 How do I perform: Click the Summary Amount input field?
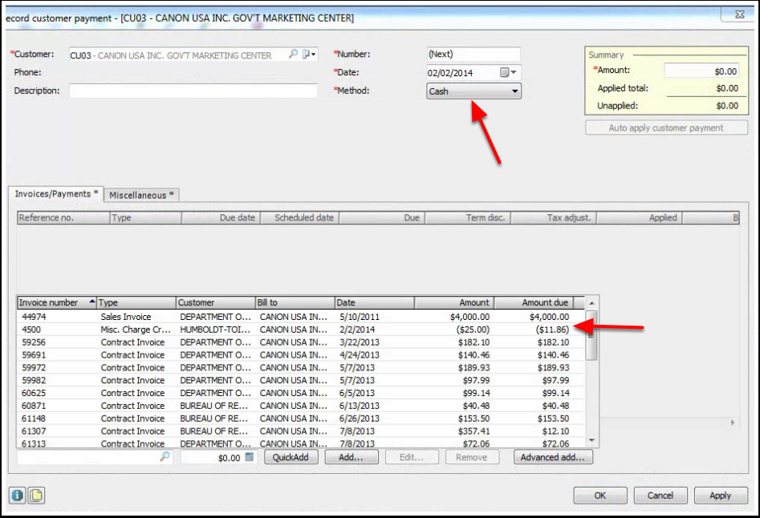(702, 71)
